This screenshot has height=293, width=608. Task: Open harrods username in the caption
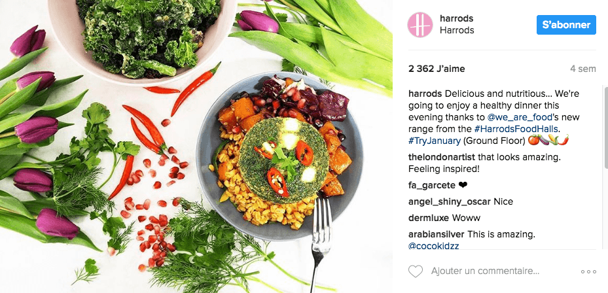[425, 94]
